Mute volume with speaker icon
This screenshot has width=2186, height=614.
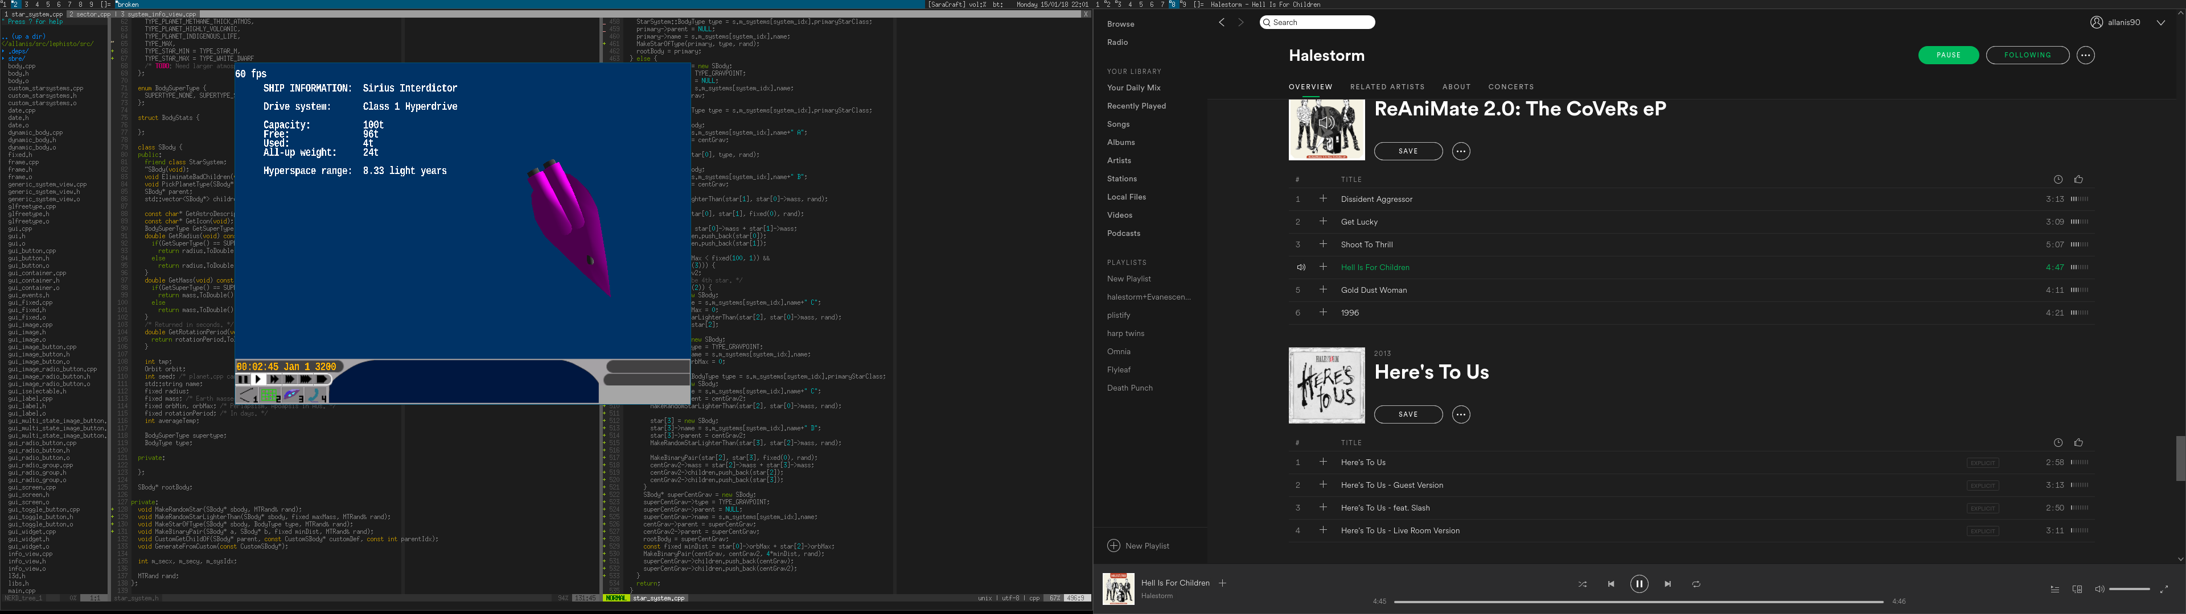point(2098,590)
